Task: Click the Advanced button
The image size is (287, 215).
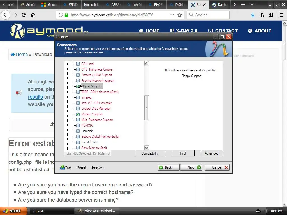Action: tap(212, 153)
